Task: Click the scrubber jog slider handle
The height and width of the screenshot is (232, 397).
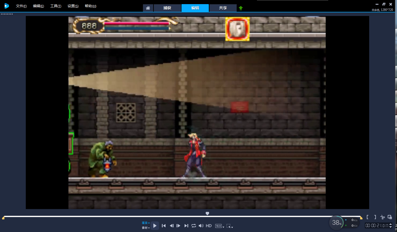Action: [207, 213]
